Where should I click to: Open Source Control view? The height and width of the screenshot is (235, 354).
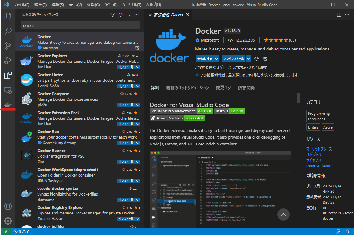[x=8, y=46]
